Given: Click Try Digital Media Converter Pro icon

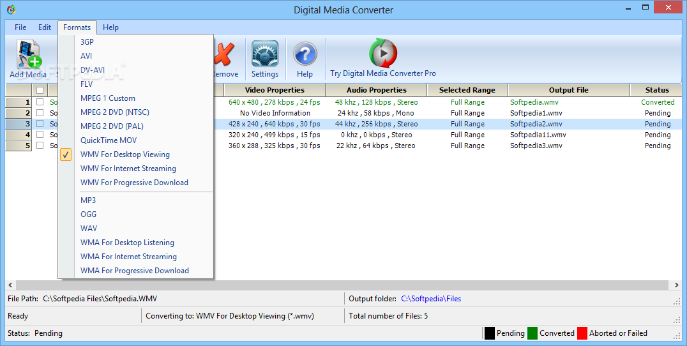Looking at the screenshot, I should [x=383, y=54].
